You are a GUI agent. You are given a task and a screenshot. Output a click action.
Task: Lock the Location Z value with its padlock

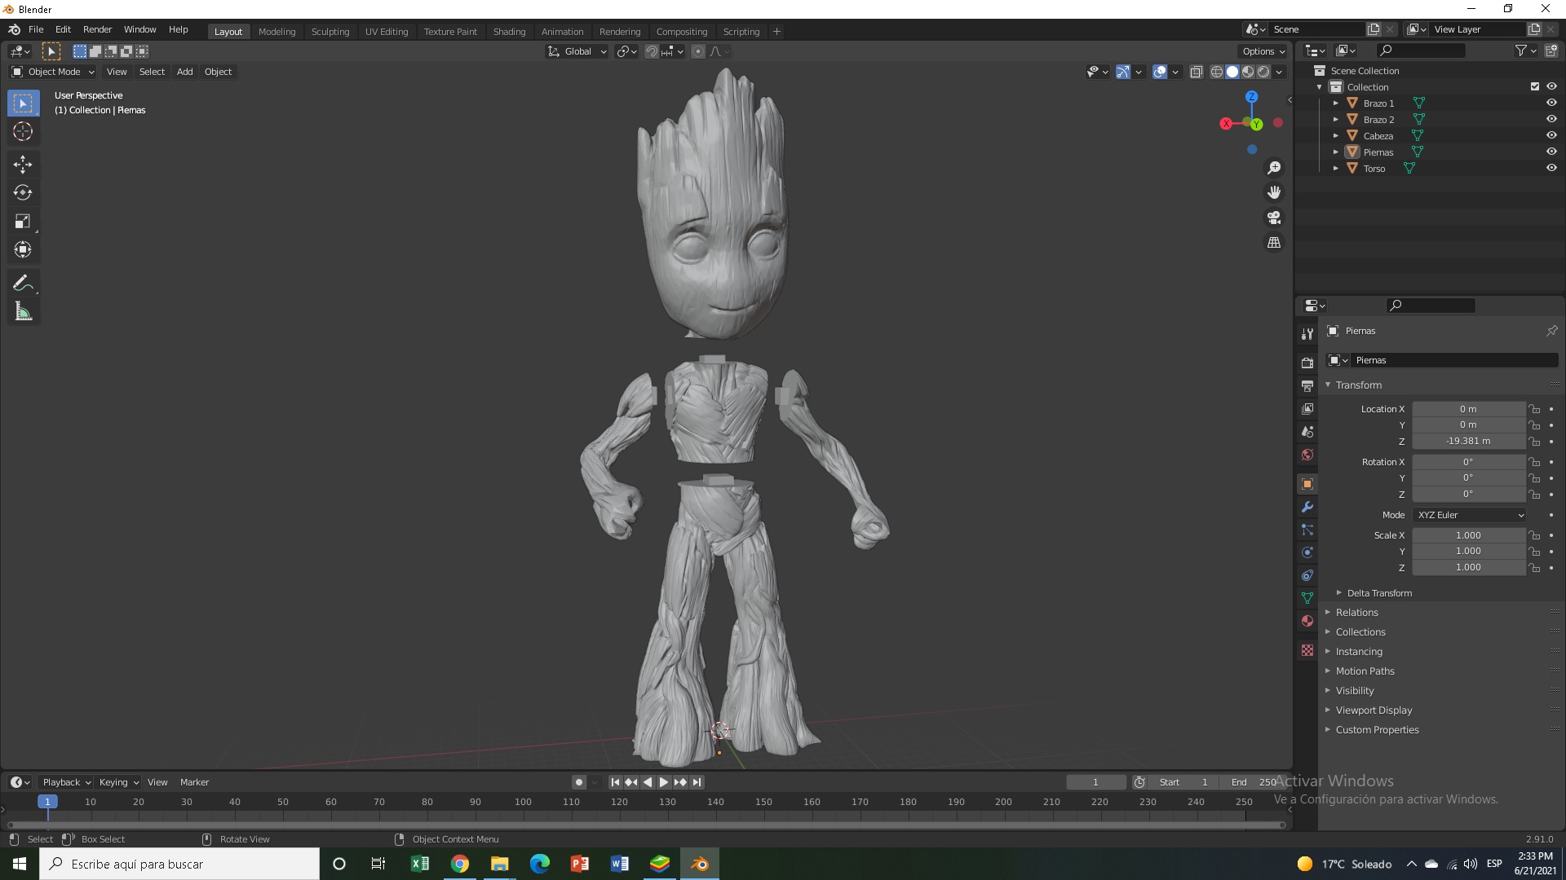[x=1533, y=441]
